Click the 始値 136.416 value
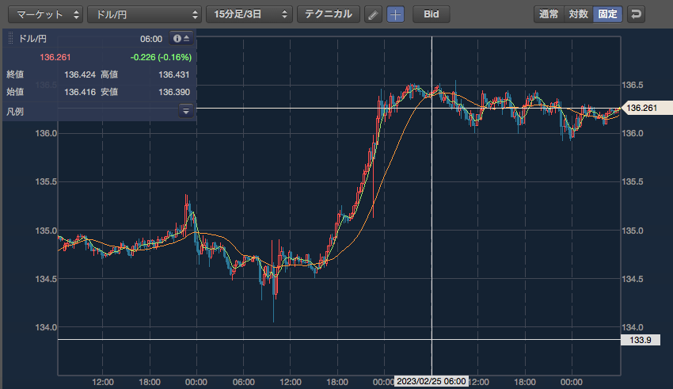Viewport: 673px width, 389px height. [x=80, y=92]
